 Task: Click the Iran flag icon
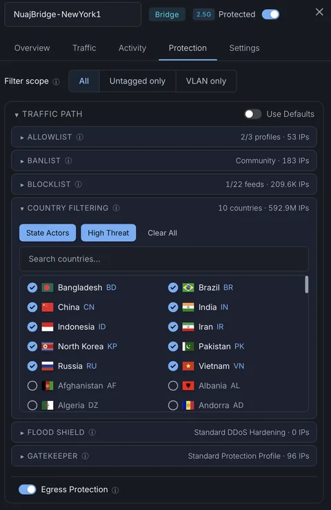pos(188,327)
